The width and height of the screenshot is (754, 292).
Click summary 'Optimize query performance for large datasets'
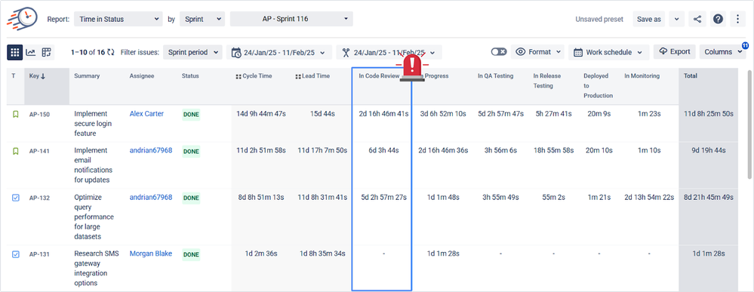(x=94, y=217)
